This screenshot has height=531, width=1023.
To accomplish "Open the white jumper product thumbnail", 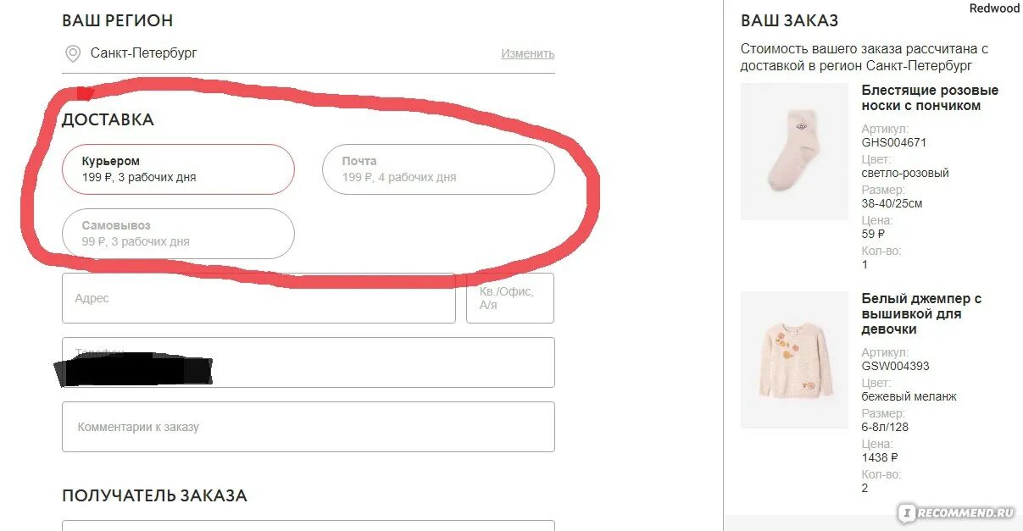I will coord(794,360).
